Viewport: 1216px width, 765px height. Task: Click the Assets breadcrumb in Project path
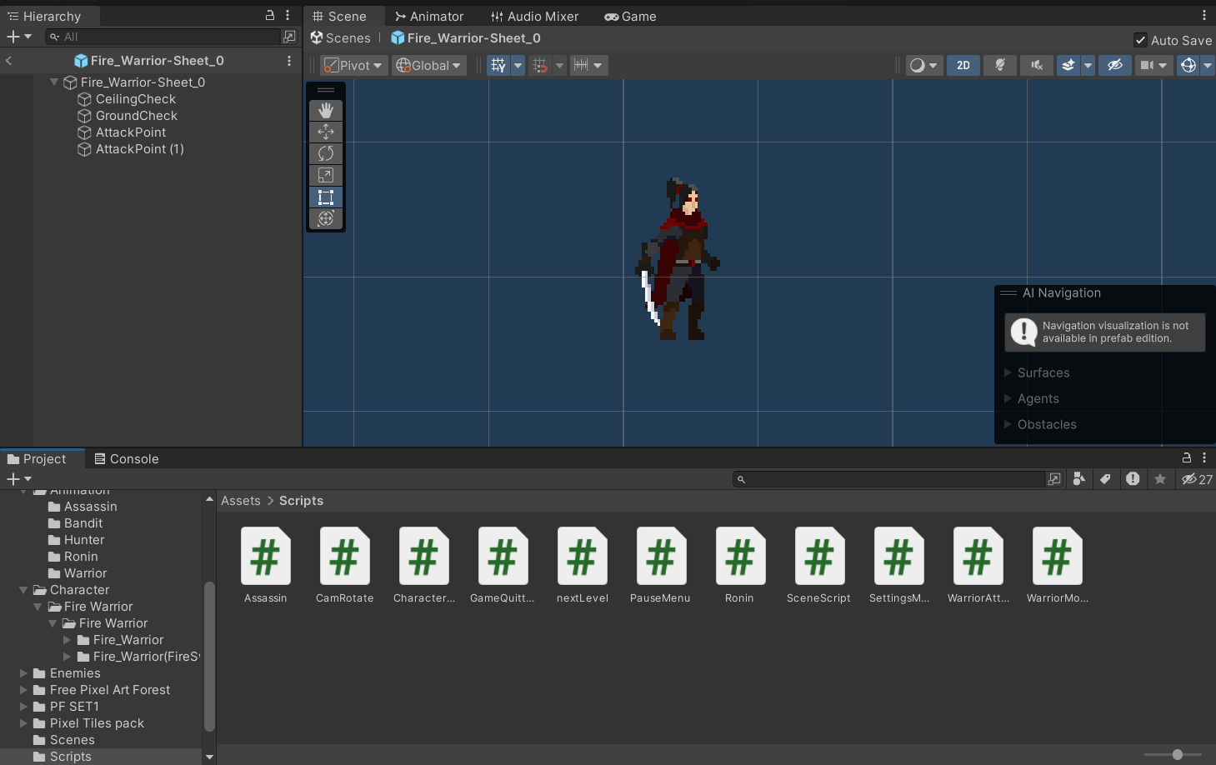[x=241, y=501]
